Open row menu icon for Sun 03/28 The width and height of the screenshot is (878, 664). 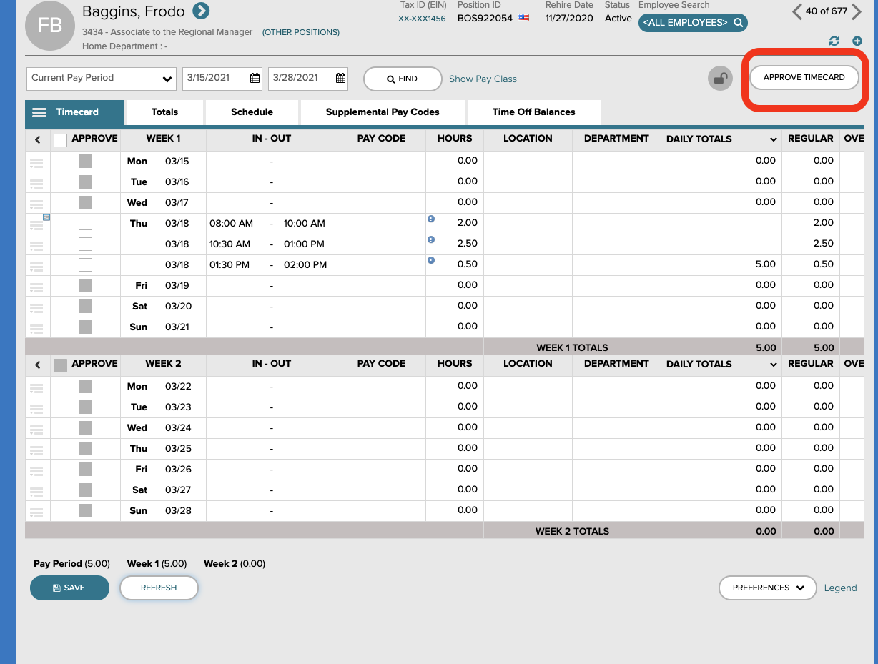point(36,512)
